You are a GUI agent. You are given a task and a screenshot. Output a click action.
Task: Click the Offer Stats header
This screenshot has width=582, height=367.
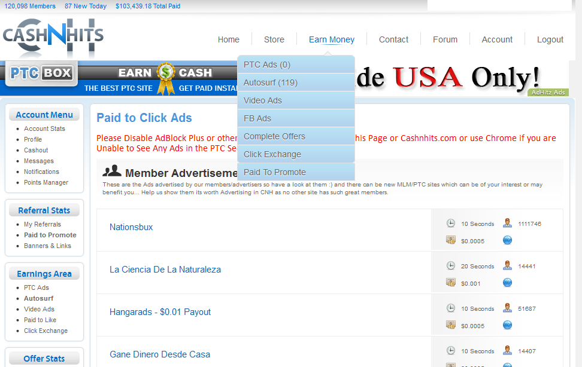(44, 359)
